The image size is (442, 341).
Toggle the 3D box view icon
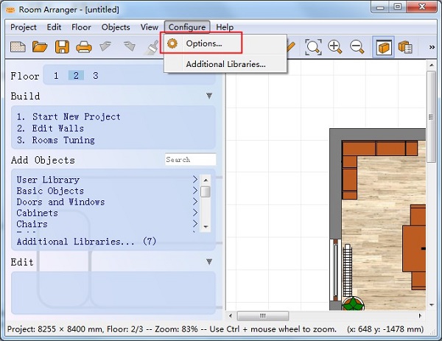(x=383, y=47)
